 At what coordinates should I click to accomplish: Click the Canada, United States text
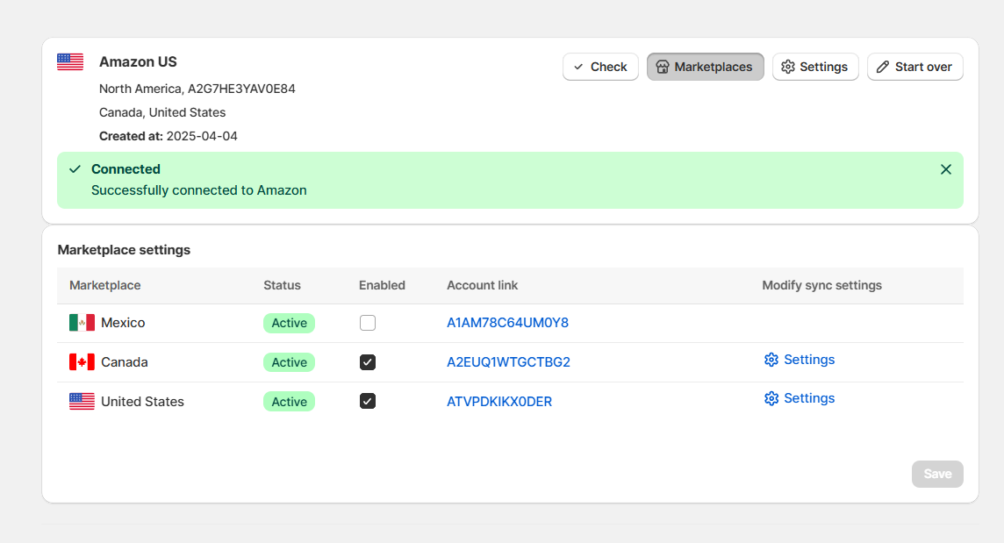162,112
